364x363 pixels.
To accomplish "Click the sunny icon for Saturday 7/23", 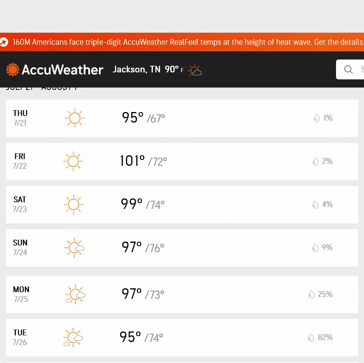I will pos(73,204).
